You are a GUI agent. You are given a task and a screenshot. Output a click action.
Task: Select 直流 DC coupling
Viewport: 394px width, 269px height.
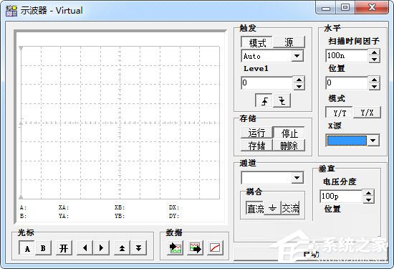pyautogui.click(x=255, y=208)
